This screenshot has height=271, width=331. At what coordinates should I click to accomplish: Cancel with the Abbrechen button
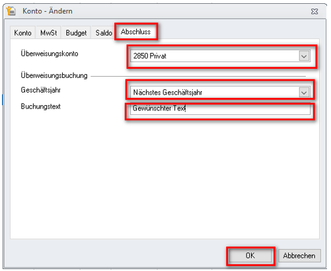(x=299, y=256)
